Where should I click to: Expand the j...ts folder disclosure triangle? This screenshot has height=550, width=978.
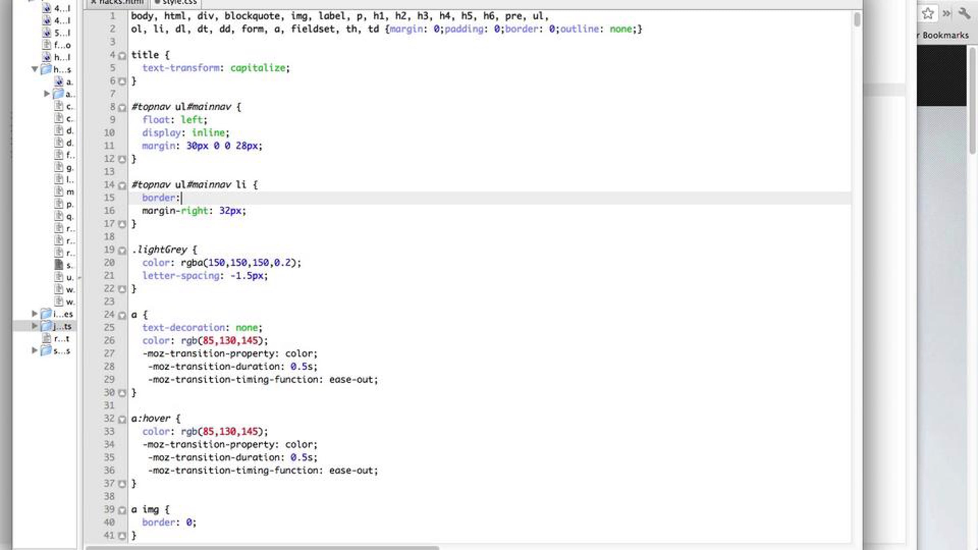click(x=35, y=326)
